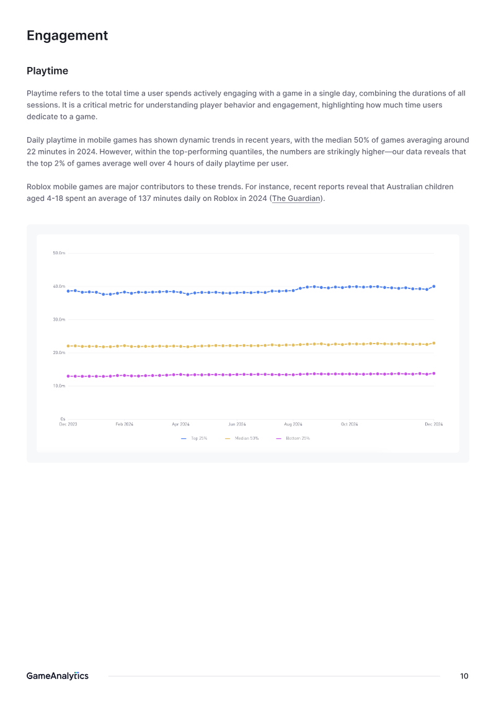Image resolution: width=496 pixels, height=702 pixels.
Task: Select last blue data point at Dec 2024
Action: (434, 287)
